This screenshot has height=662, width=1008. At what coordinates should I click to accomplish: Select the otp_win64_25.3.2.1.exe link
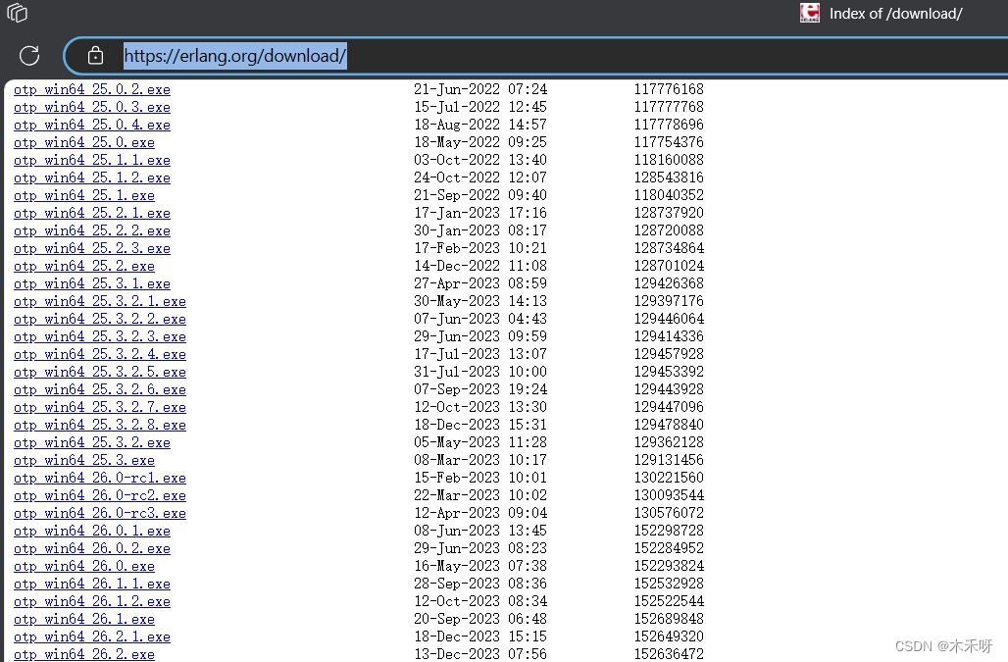tap(100, 301)
